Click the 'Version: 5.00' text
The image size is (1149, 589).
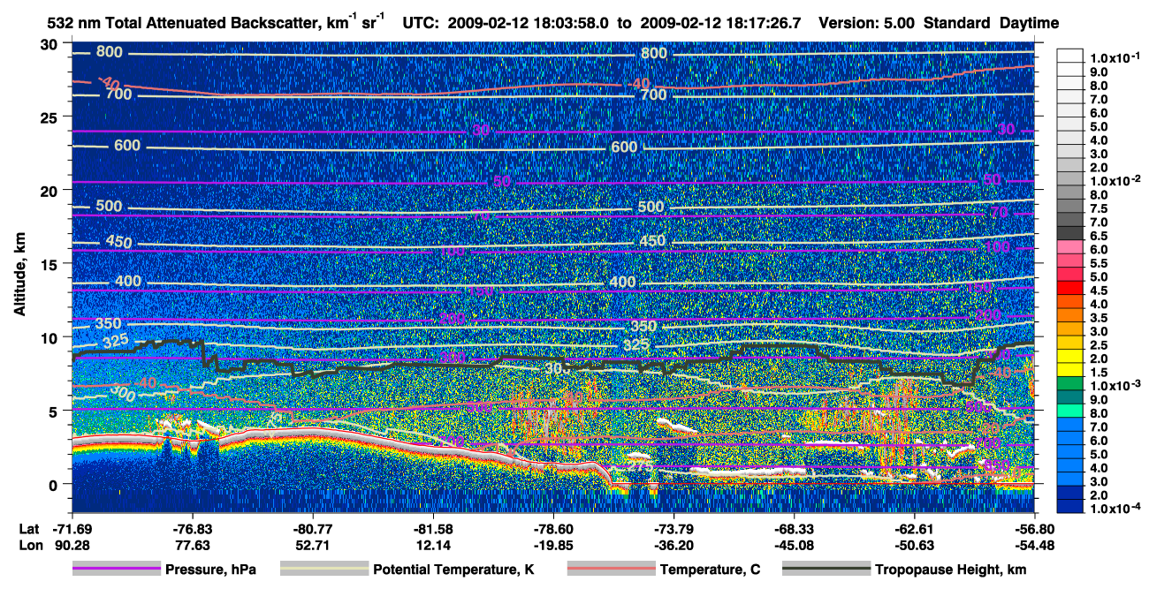click(x=868, y=23)
